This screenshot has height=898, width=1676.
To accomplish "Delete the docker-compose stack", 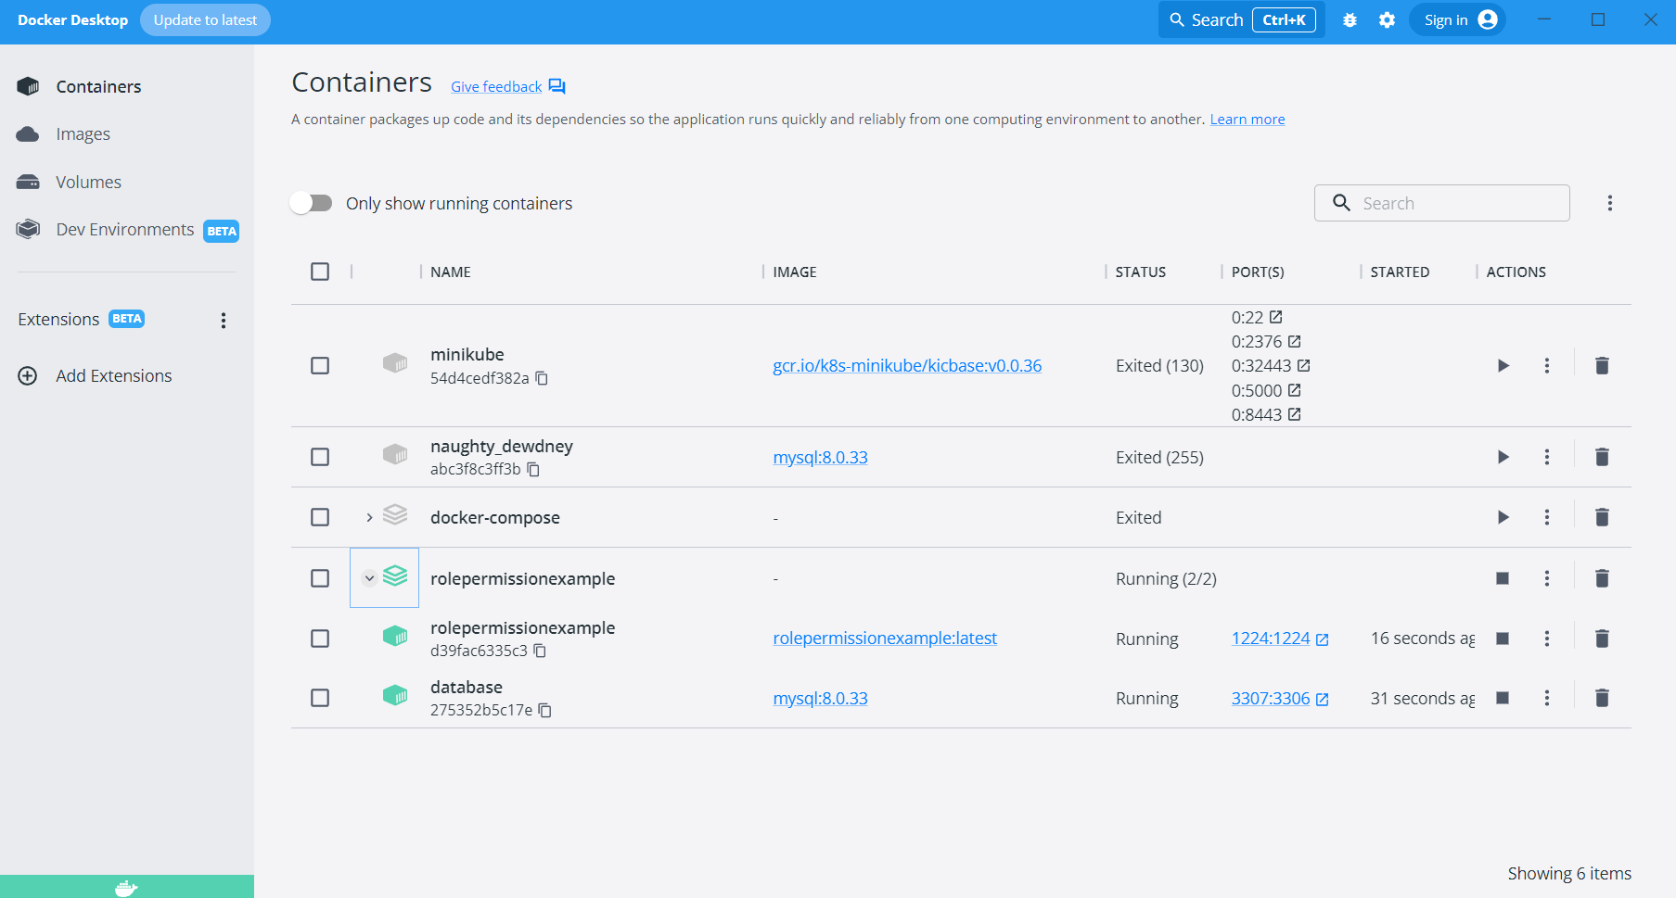I will [1602, 517].
